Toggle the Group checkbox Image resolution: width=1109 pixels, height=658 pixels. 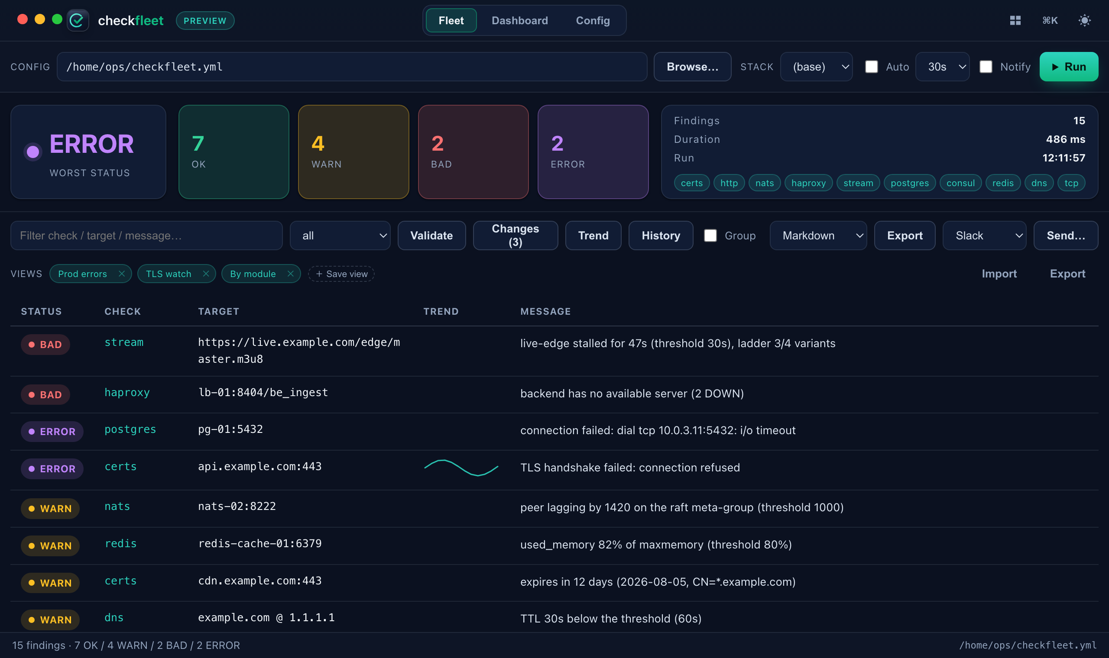(x=710, y=235)
